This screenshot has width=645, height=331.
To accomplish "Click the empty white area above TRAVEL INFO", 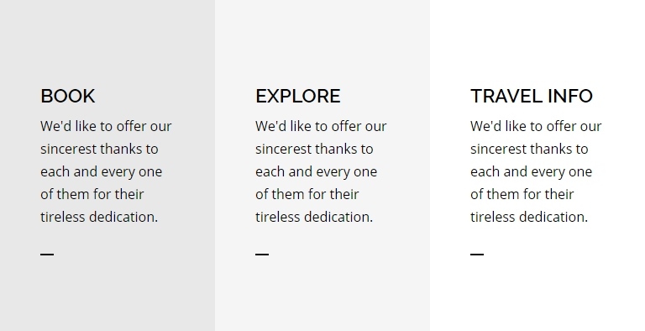I will pyautogui.click(x=537, y=41).
